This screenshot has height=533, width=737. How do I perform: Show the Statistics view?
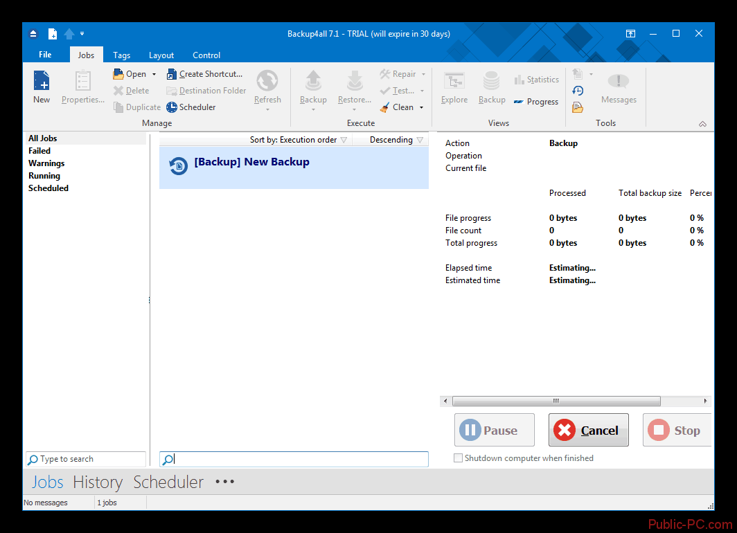pos(536,80)
